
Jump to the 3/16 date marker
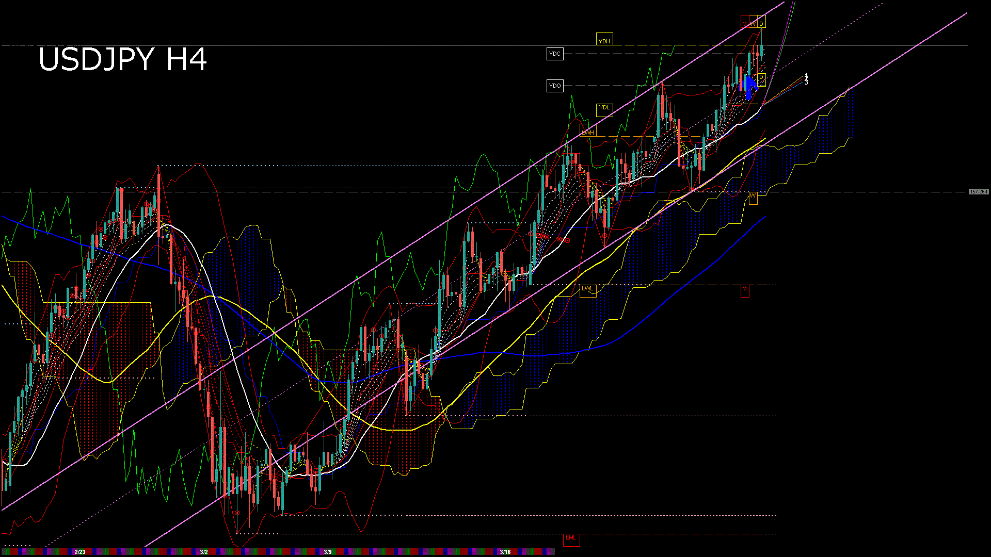pos(505,552)
